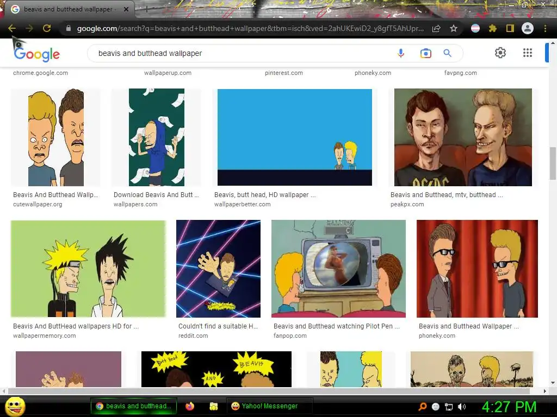Close the beavis and butthead wallpaper tab
Viewport: 557px width, 417px height.
pyautogui.click(x=126, y=9)
